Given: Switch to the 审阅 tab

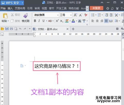Looking at the screenshot, I should coord(37,8).
